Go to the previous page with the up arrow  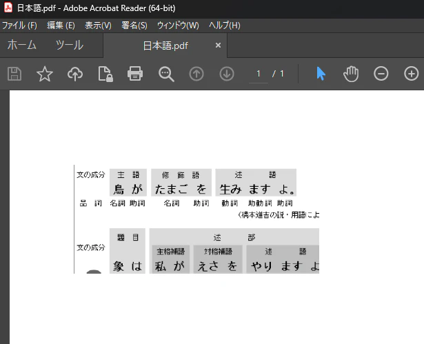[196, 74]
